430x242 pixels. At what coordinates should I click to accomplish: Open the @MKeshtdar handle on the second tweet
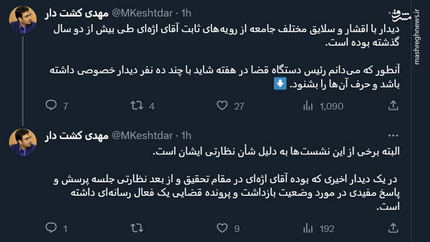click(x=144, y=135)
